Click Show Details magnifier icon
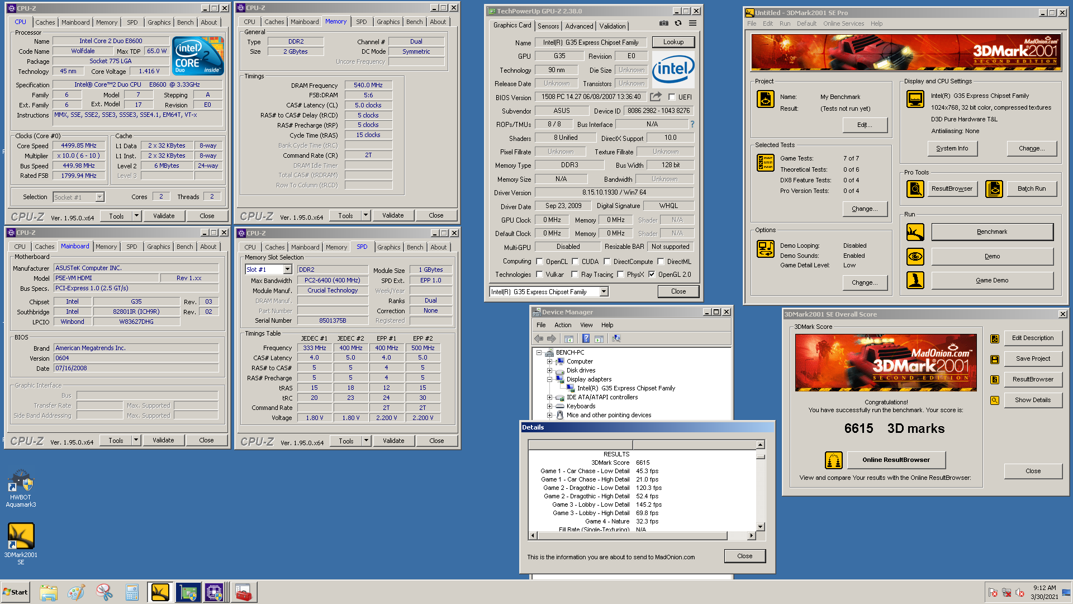The width and height of the screenshot is (1073, 604). pyautogui.click(x=995, y=400)
